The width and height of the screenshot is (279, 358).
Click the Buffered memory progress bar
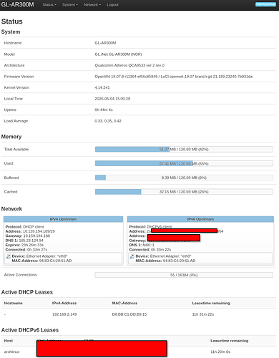pyautogui.click(x=184, y=178)
